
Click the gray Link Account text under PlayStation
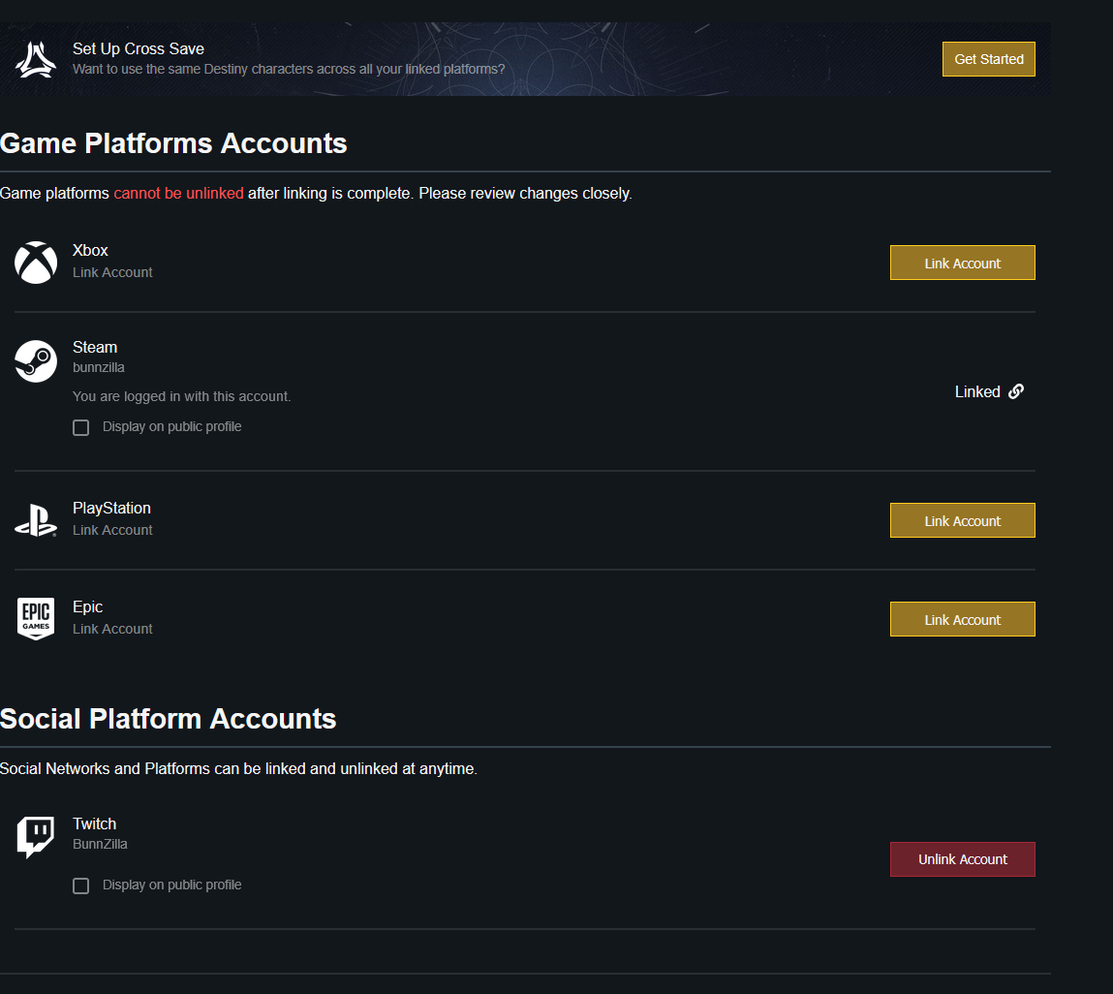click(112, 531)
